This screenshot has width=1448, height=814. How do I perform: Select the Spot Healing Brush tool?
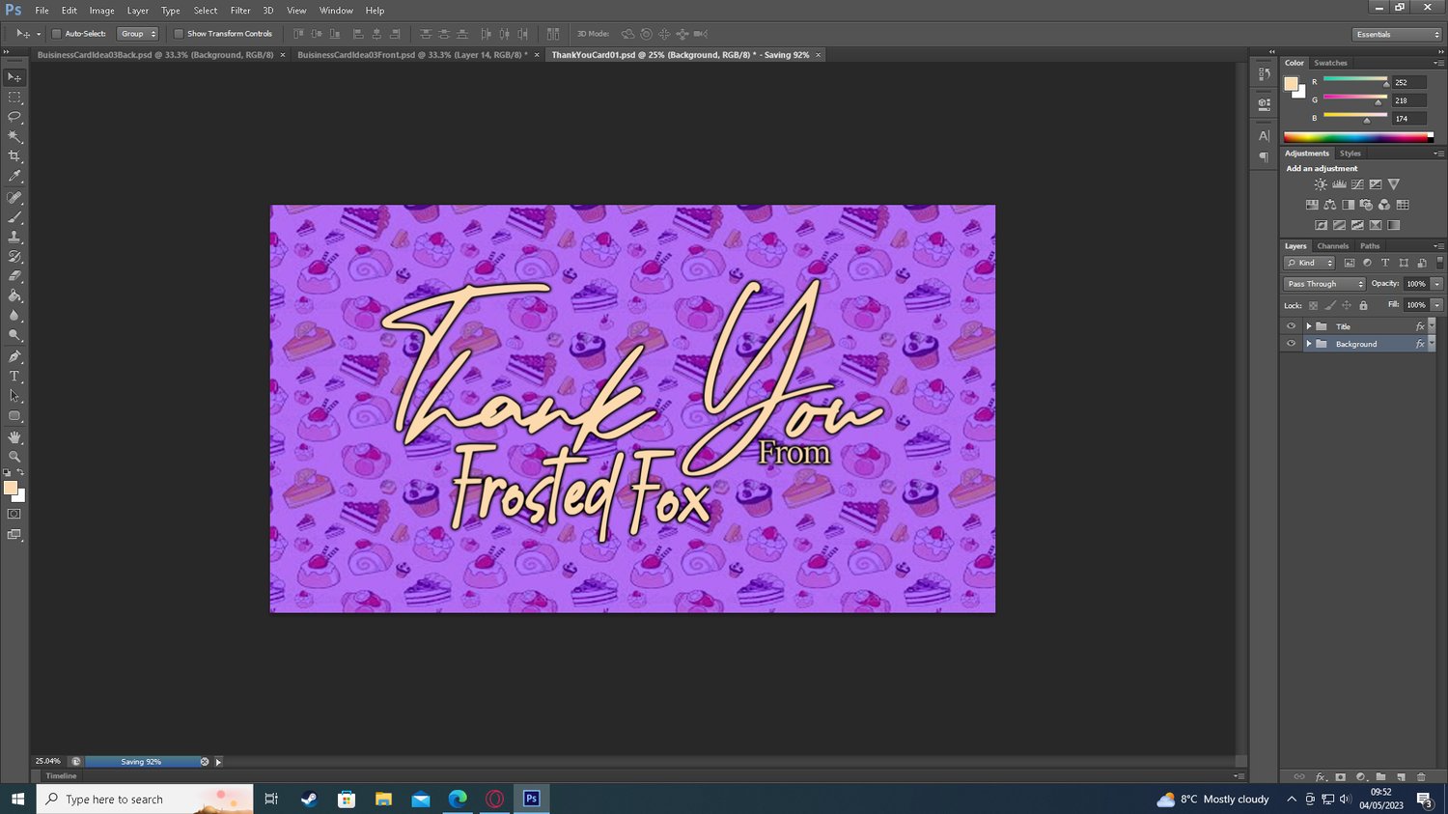pyautogui.click(x=14, y=198)
